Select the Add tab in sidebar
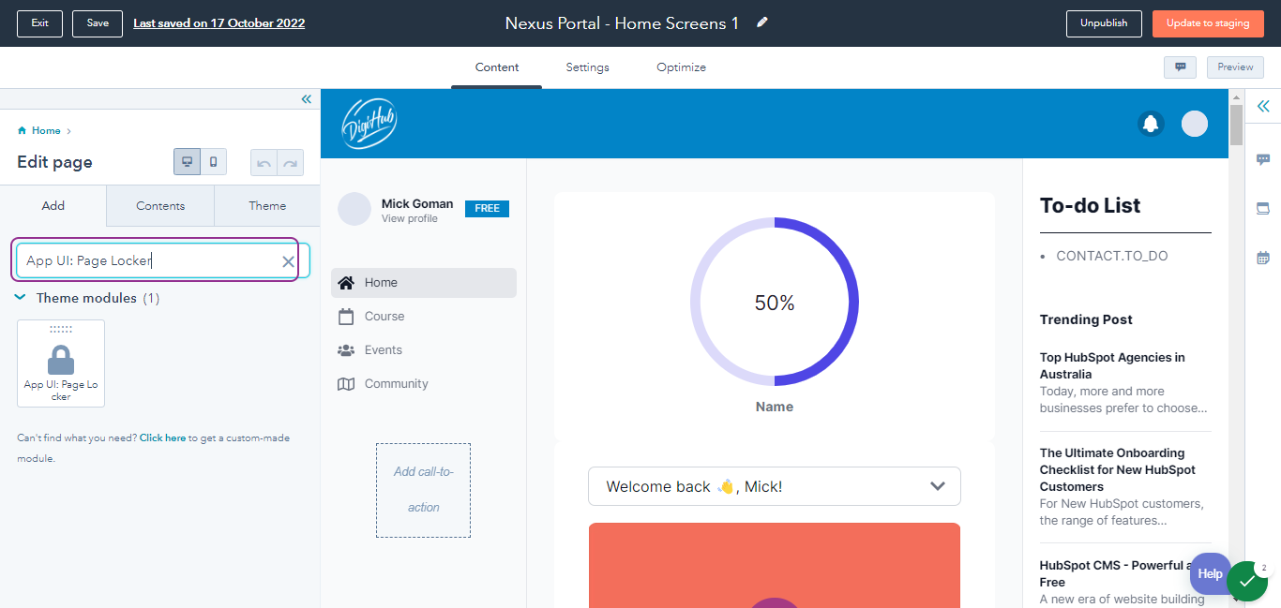Screen dimensions: 1281x608 coord(53,206)
